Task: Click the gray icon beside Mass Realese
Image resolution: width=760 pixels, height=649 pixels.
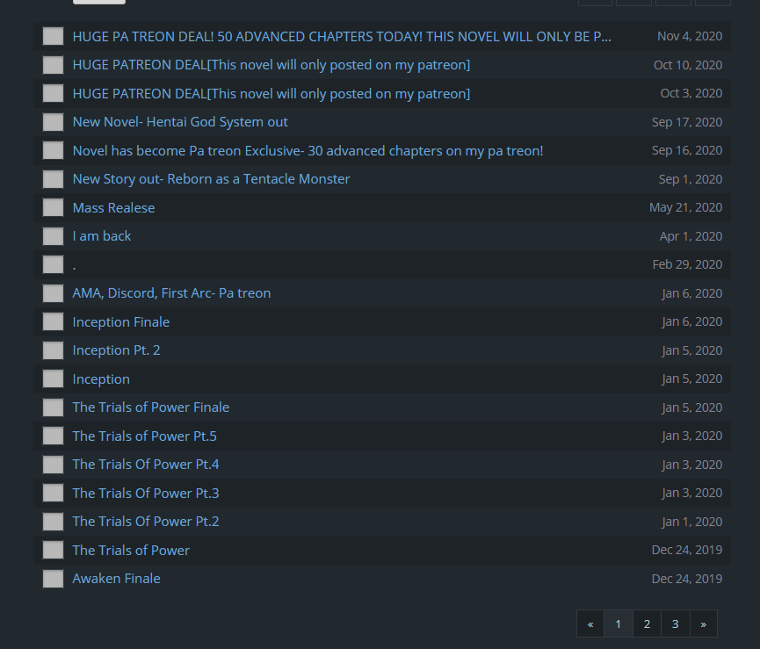Action: (x=53, y=207)
